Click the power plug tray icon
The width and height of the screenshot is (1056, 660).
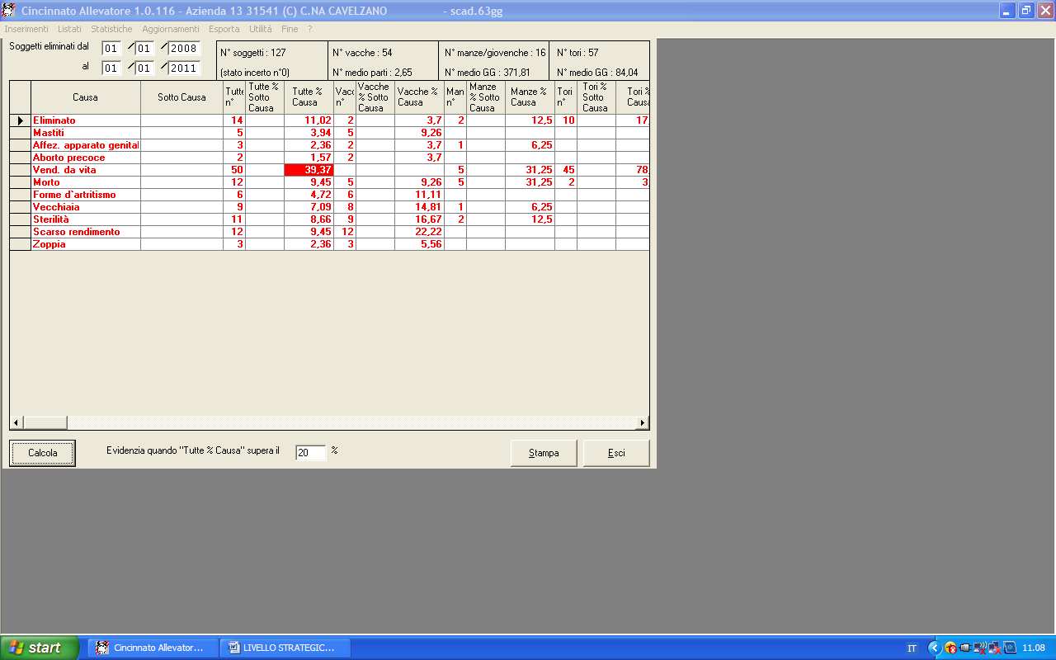tap(965, 648)
